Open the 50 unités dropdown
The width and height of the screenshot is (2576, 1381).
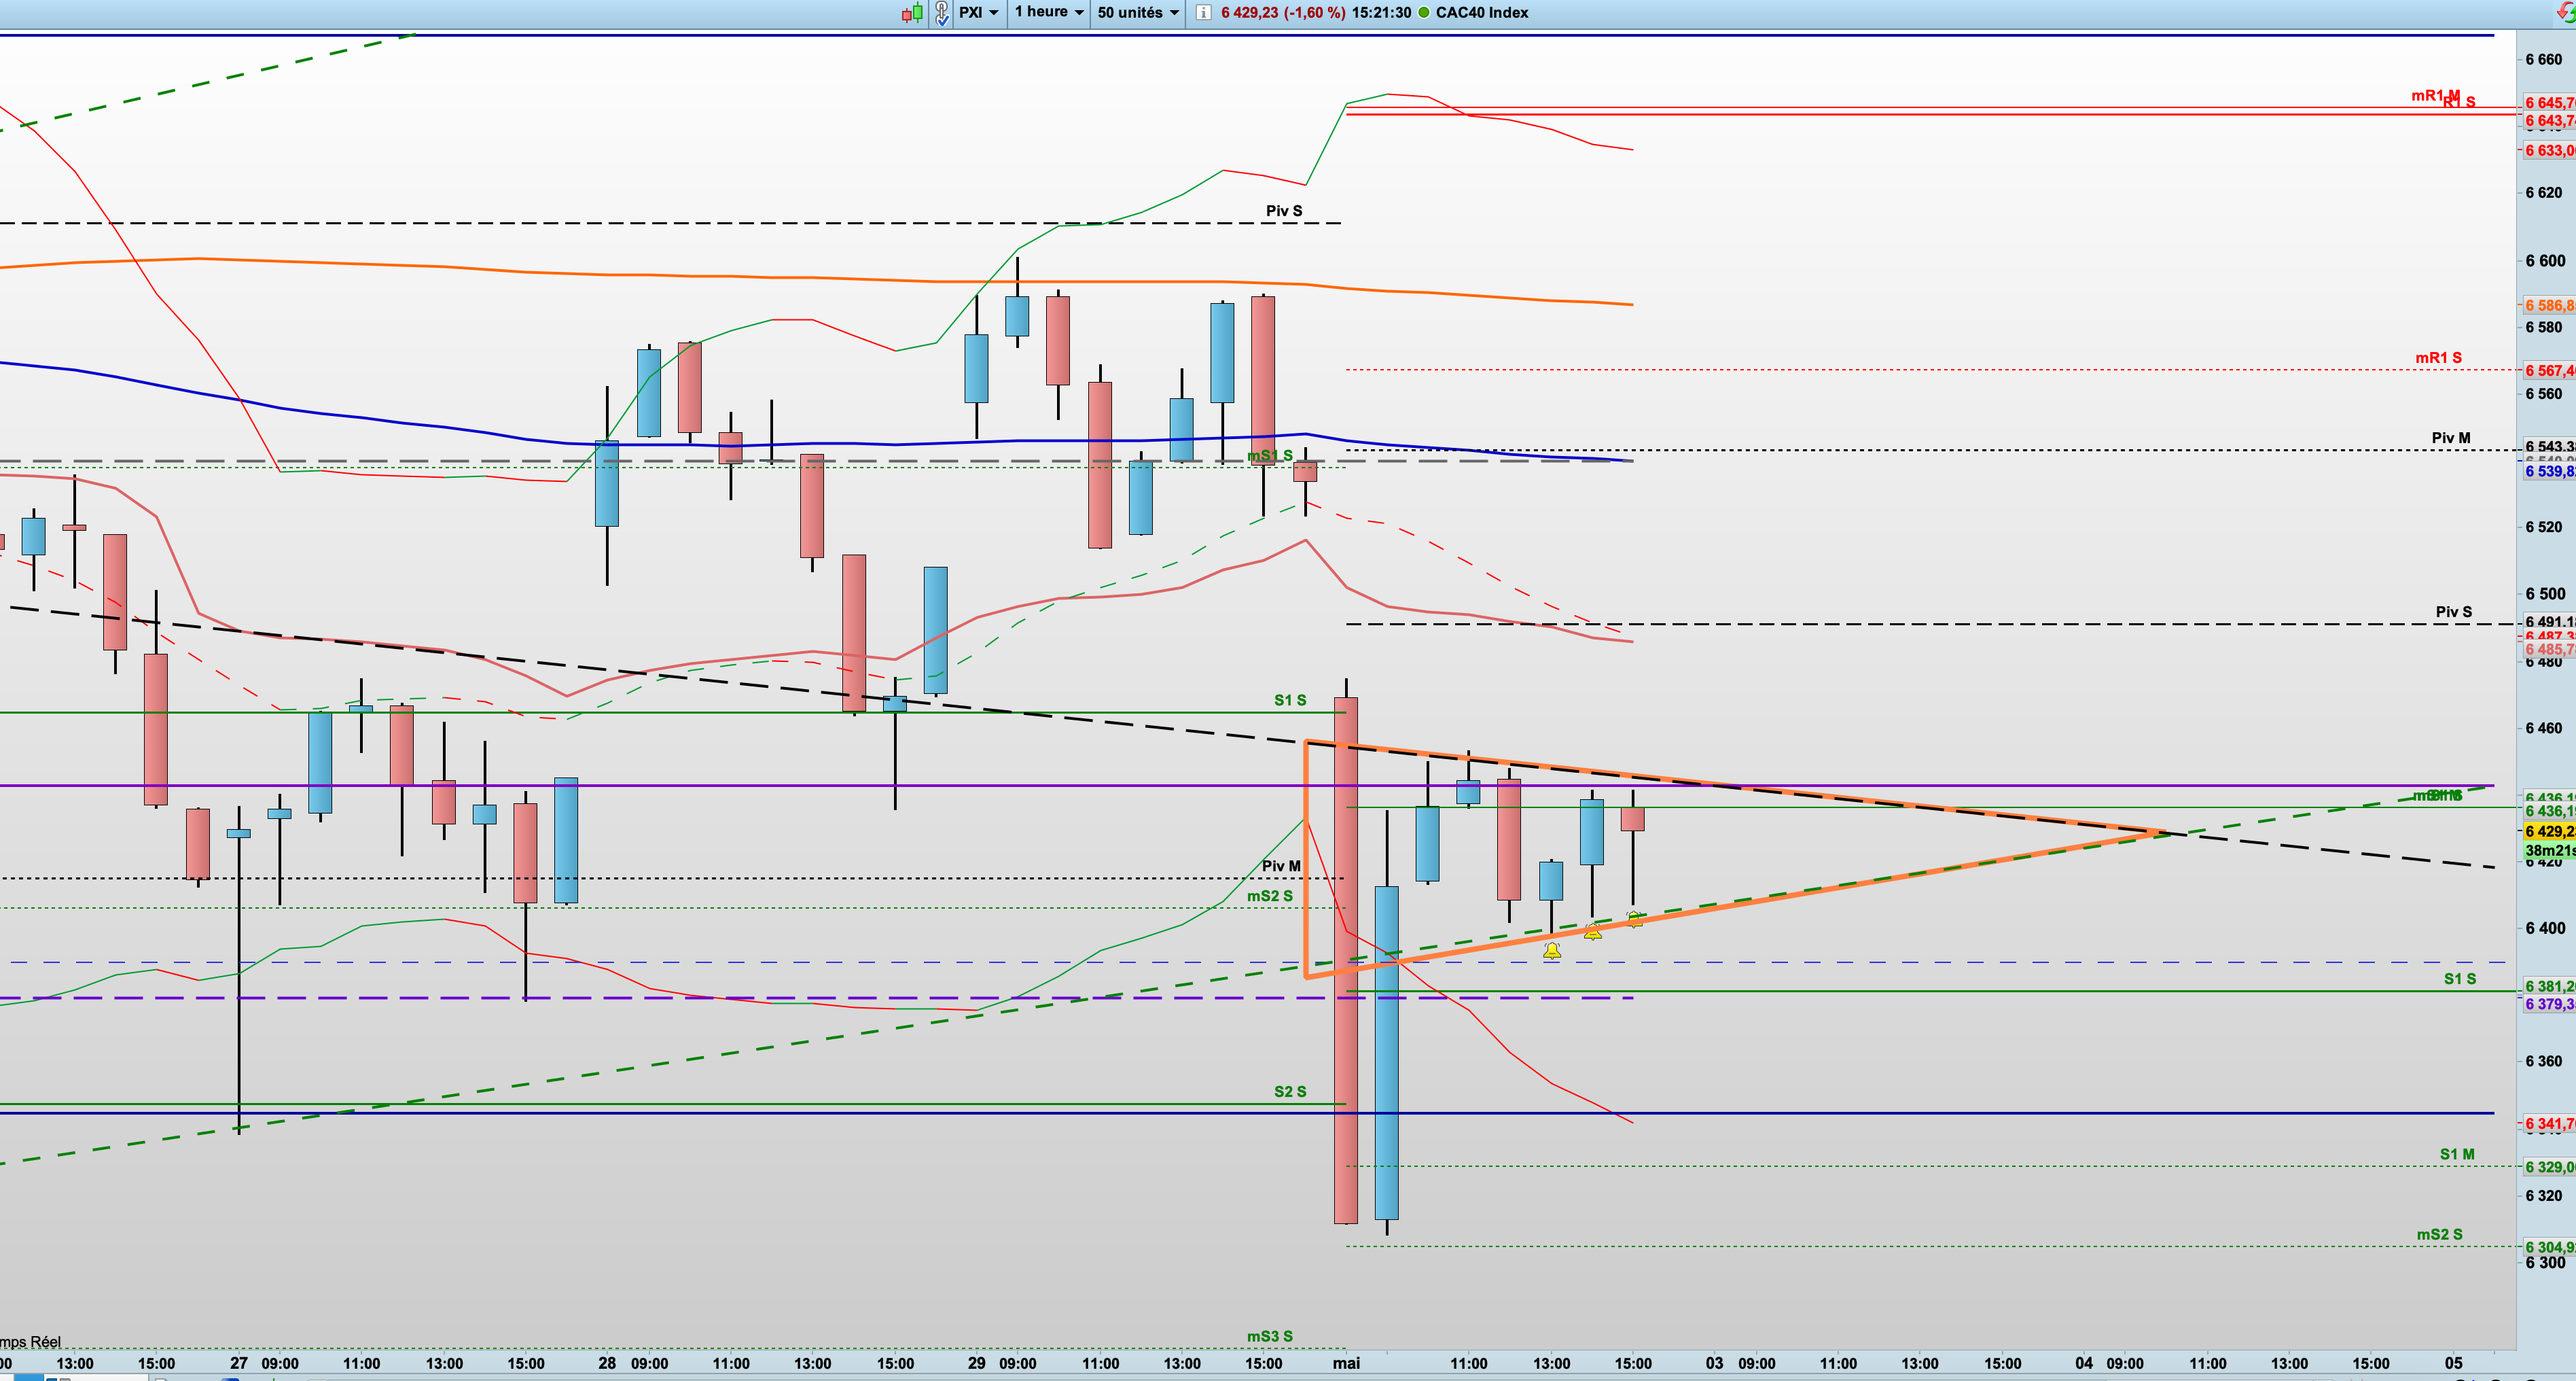(1138, 13)
